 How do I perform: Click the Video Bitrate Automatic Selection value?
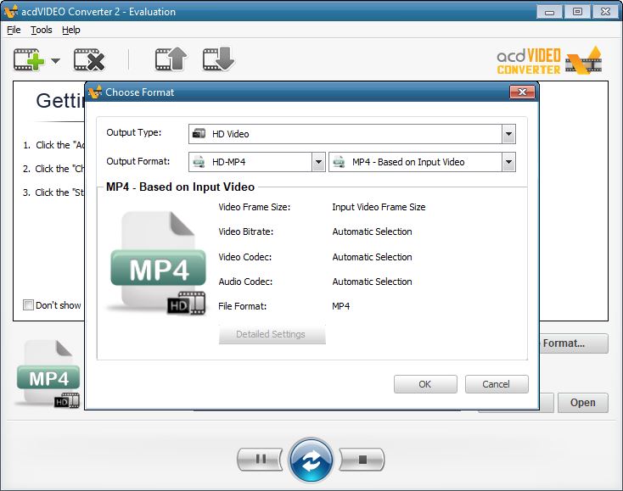pyautogui.click(x=372, y=232)
